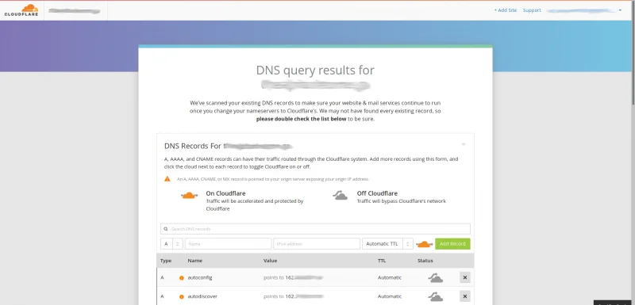Screen dimensions: 635x305
Task: Click the Off Cloudflare grey cloud icon
Action: point(341,196)
